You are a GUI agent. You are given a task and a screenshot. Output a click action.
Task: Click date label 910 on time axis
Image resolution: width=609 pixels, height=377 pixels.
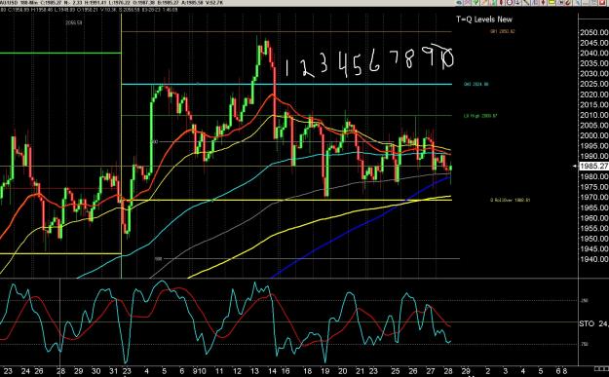[x=200, y=371]
